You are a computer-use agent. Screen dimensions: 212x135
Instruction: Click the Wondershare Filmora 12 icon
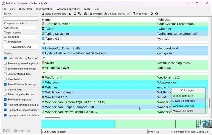43,102
